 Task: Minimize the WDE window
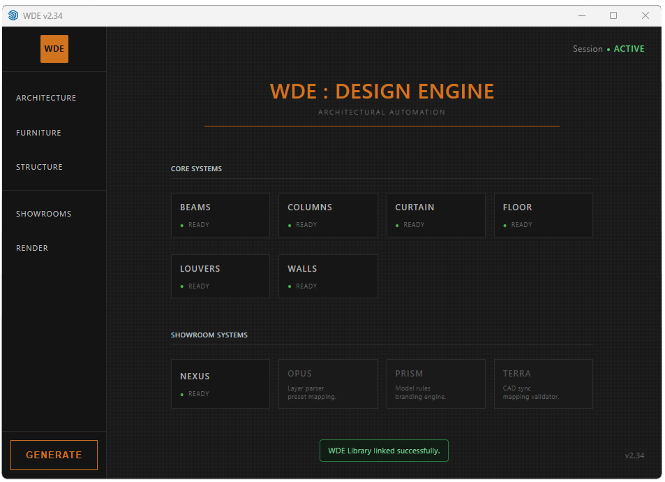tap(582, 15)
